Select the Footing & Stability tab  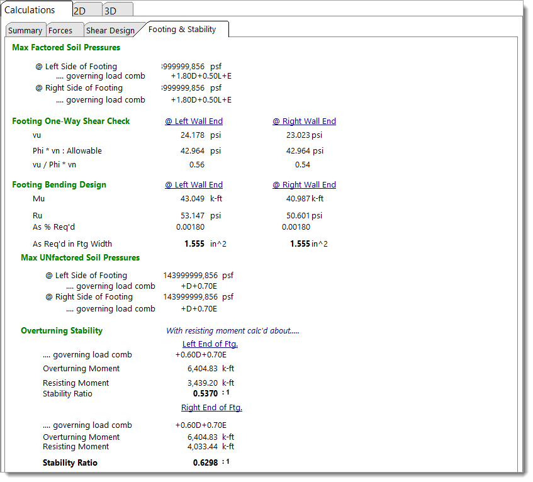pyautogui.click(x=182, y=30)
